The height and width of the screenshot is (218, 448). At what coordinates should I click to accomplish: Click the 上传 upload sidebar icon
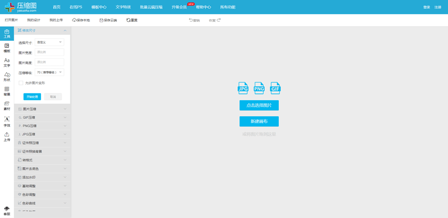[7, 137]
